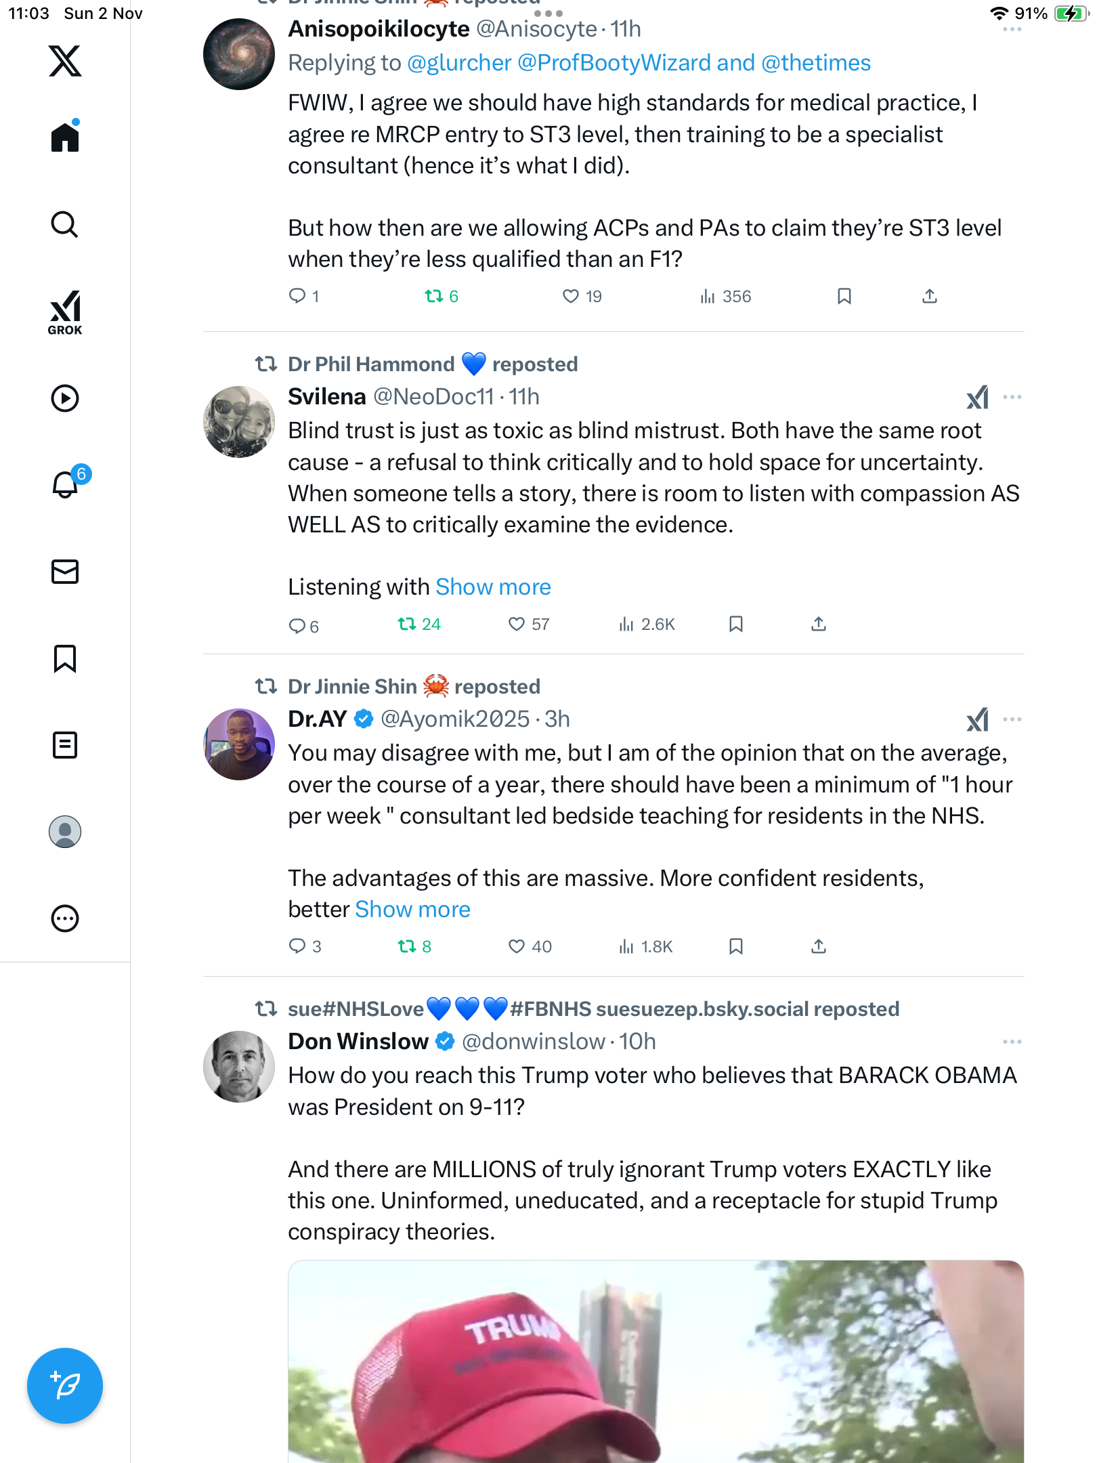Image resolution: width=1097 pixels, height=1463 pixels.
Task: Open the Grok sidebar icon
Action: 65,312
